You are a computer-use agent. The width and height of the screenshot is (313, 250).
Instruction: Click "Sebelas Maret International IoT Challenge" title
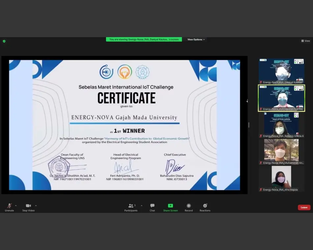126,87
